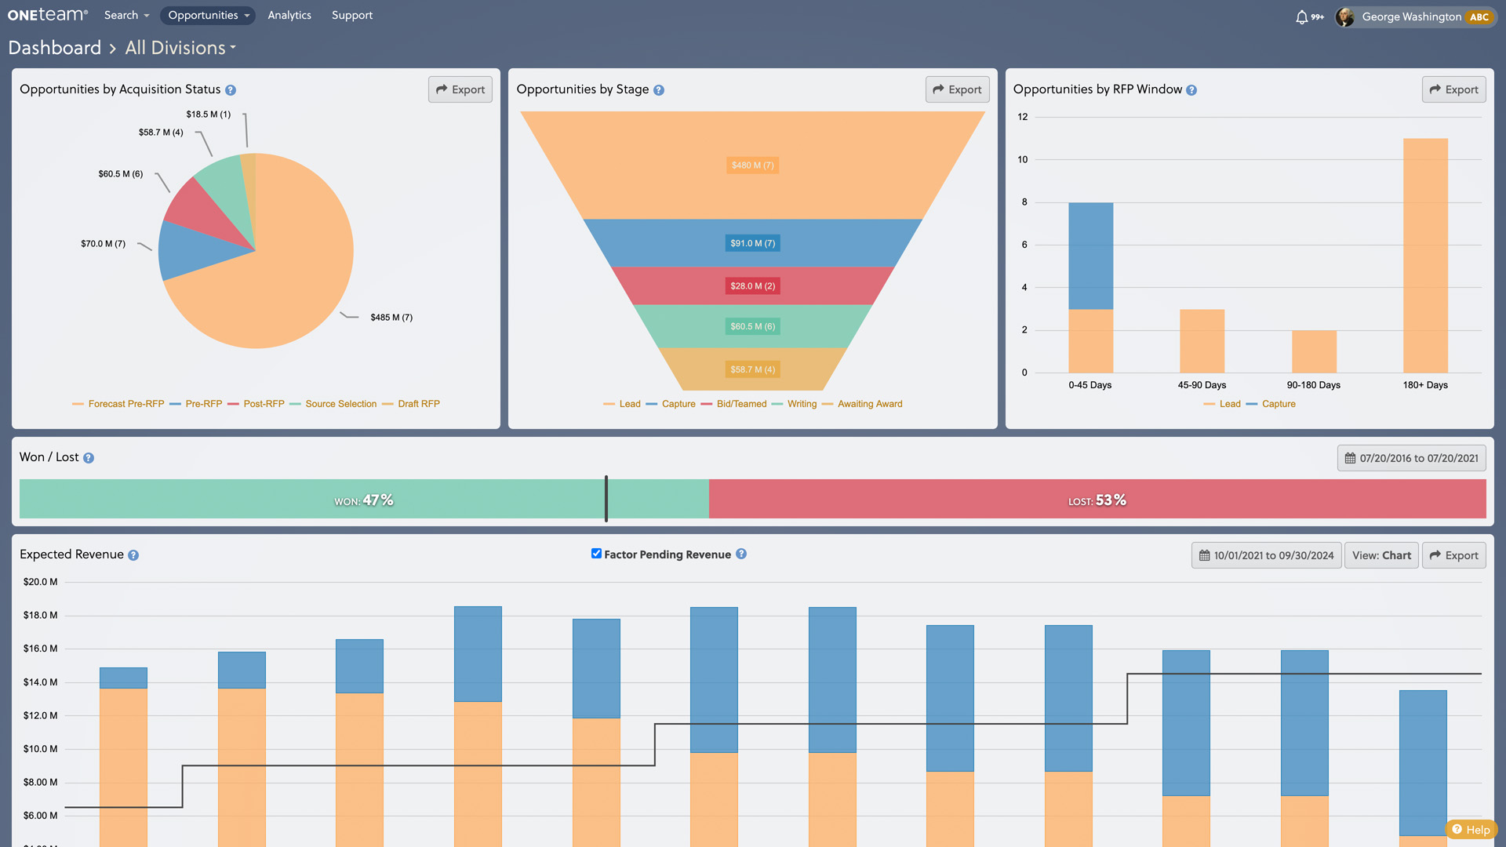Open the Search dropdown in navigation bar
Screen dimensions: 1506x847
123,14
